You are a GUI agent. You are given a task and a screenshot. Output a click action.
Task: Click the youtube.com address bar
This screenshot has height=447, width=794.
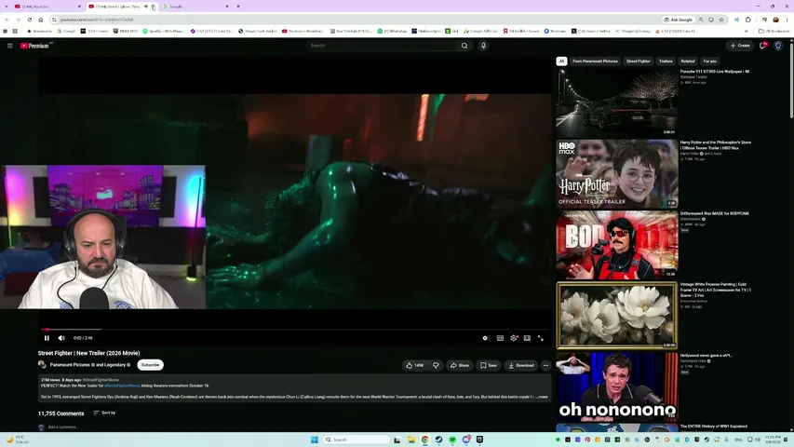[355, 20]
